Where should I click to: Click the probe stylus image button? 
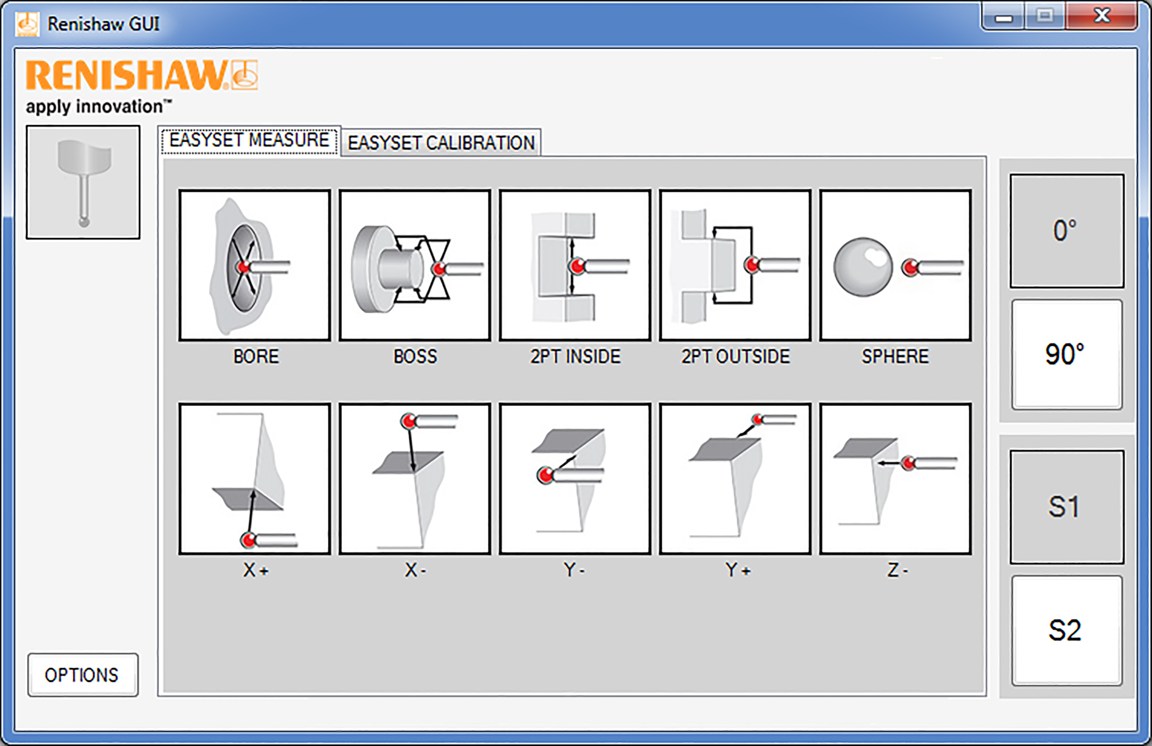[83, 182]
